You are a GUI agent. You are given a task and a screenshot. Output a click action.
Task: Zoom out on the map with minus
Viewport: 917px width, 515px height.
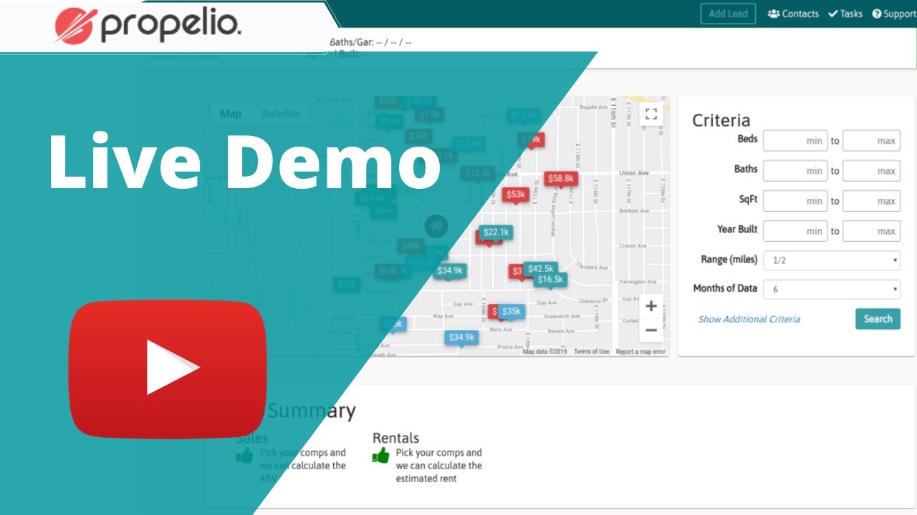(650, 330)
